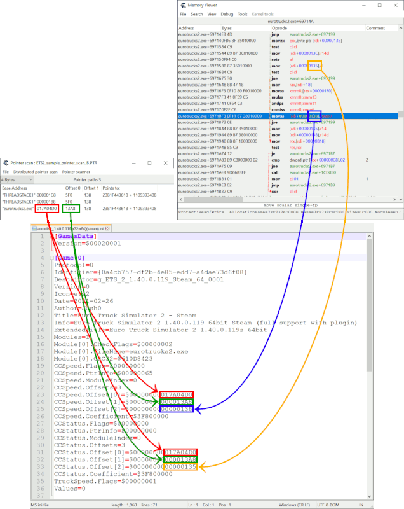Click the MS ini file status entry

point(40,505)
